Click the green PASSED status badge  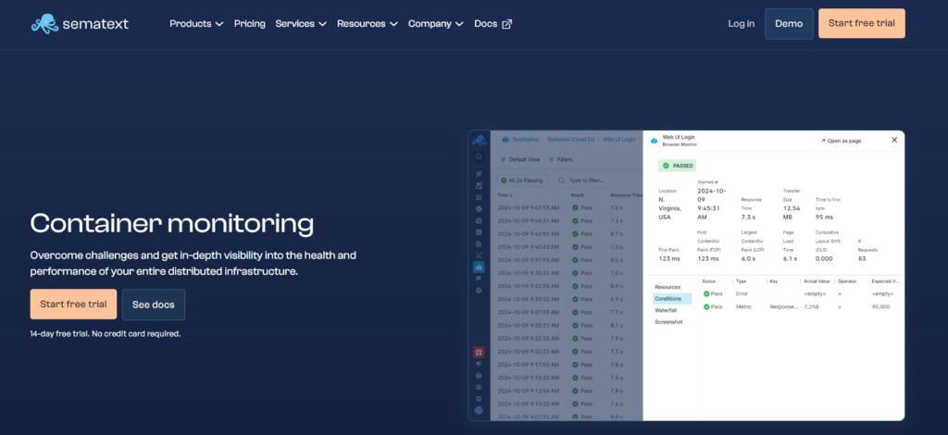coord(677,166)
